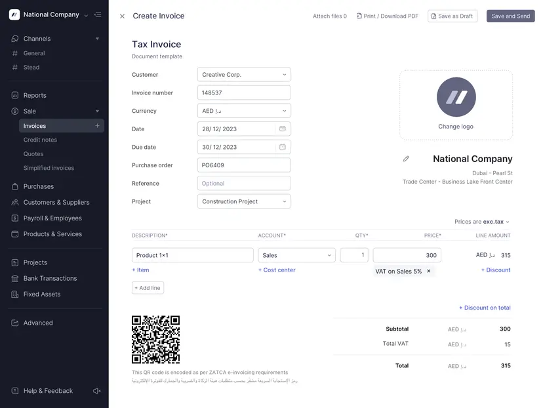The width and height of the screenshot is (543, 408).
Task: Open the Currency dropdown showing AED
Action: point(244,111)
